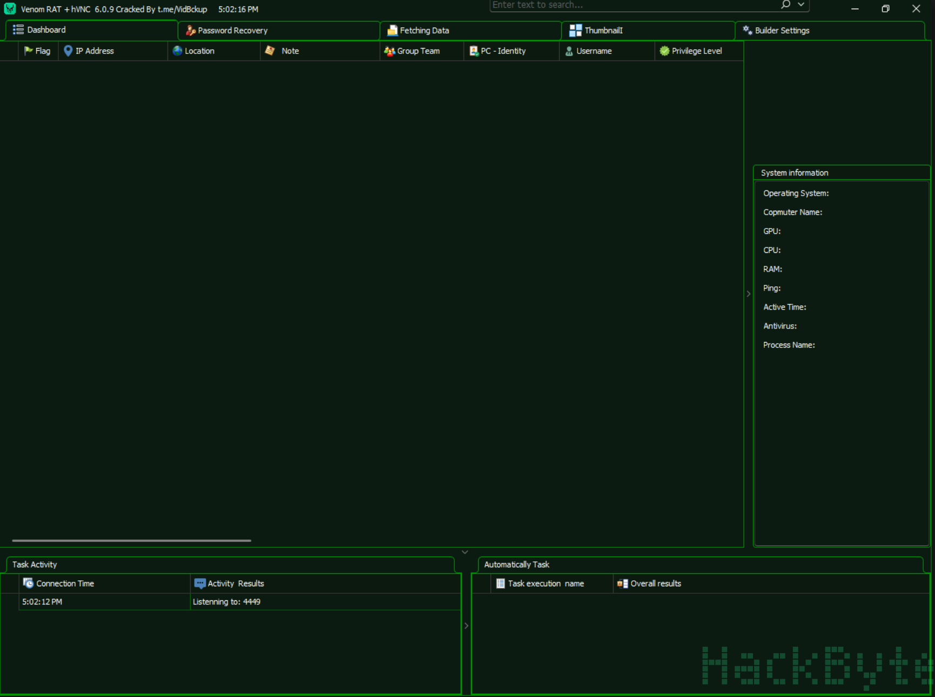Click the clock icon beside Connection Time

pyautogui.click(x=28, y=583)
